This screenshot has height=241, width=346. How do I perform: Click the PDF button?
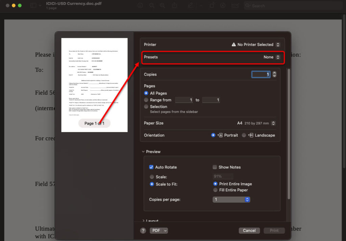pos(156,231)
